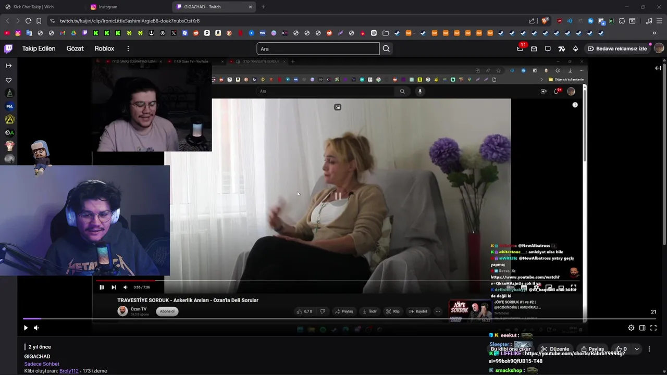Open the Roblox category link
The width and height of the screenshot is (667, 375).
[104, 48]
